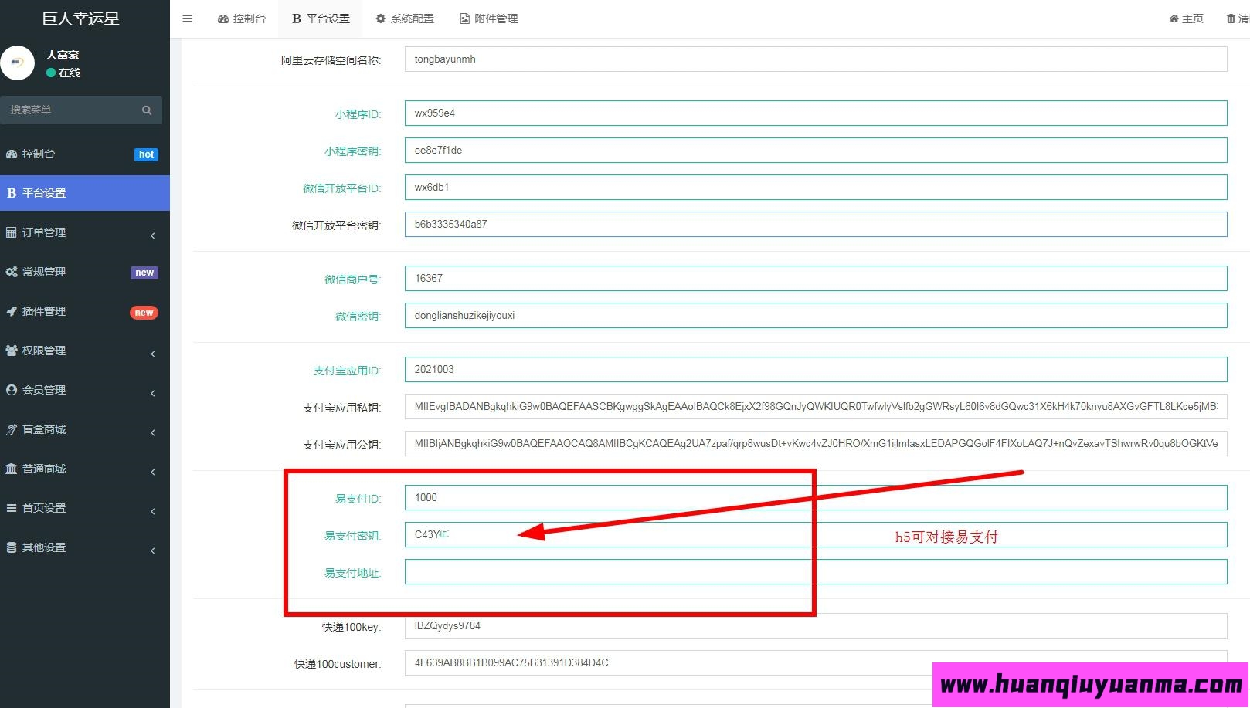
Task: Expand the 盲盒商城 menu chevron
Action: (153, 432)
